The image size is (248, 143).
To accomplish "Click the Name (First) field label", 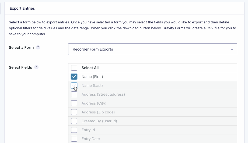I will point(92,77).
